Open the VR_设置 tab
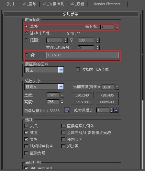 (77, 4)
